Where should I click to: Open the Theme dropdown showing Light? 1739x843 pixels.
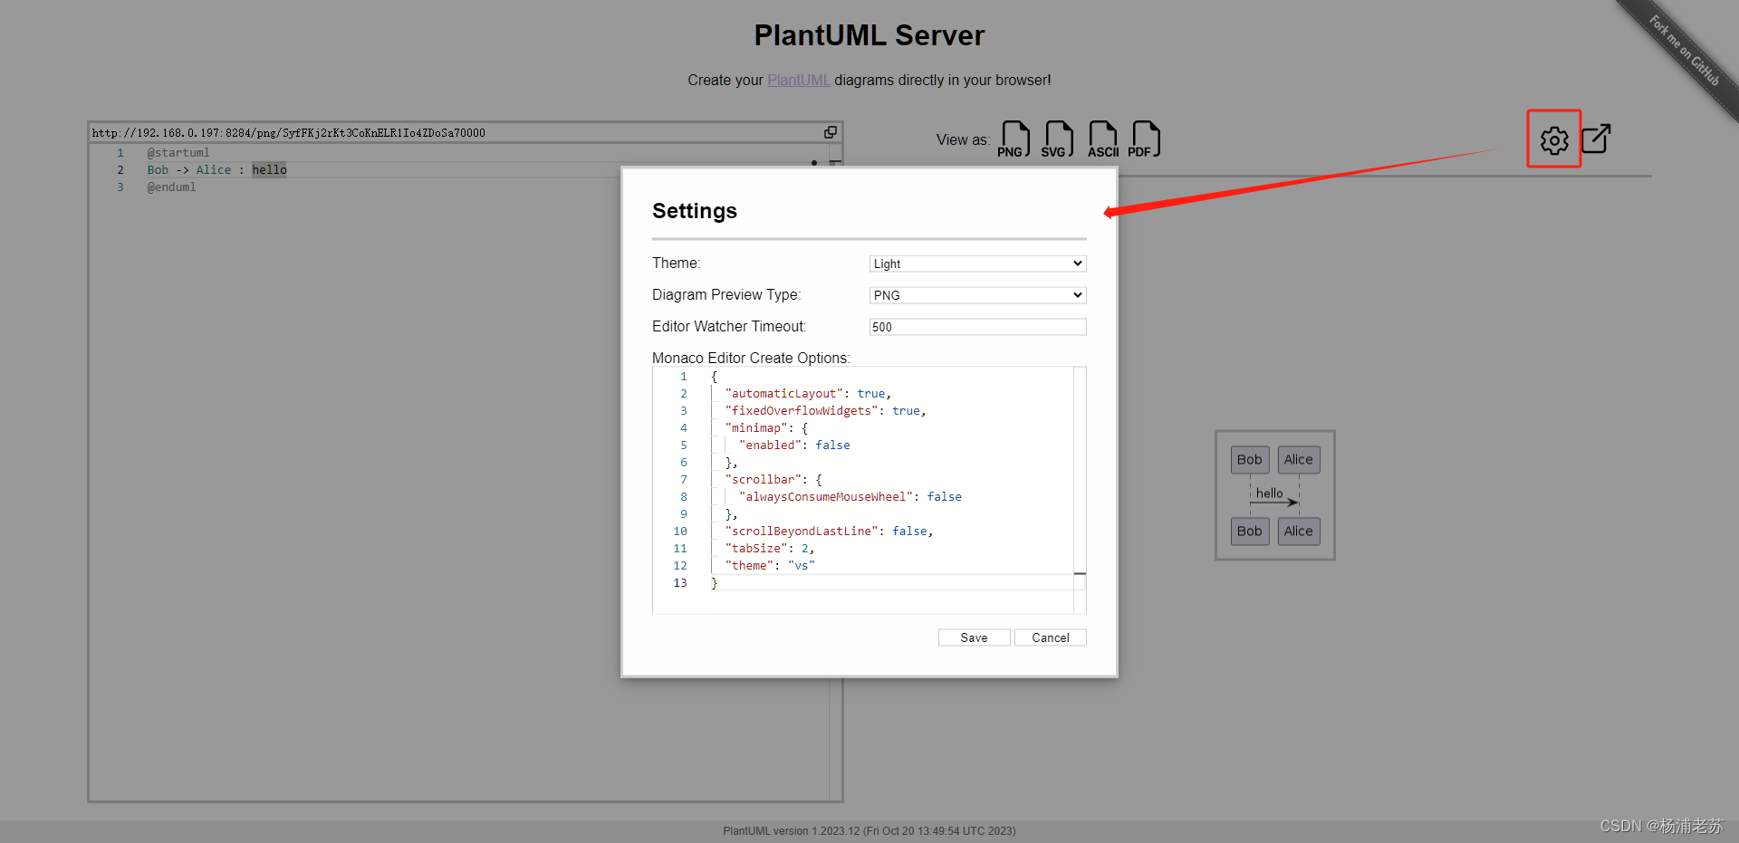[x=977, y=263]
